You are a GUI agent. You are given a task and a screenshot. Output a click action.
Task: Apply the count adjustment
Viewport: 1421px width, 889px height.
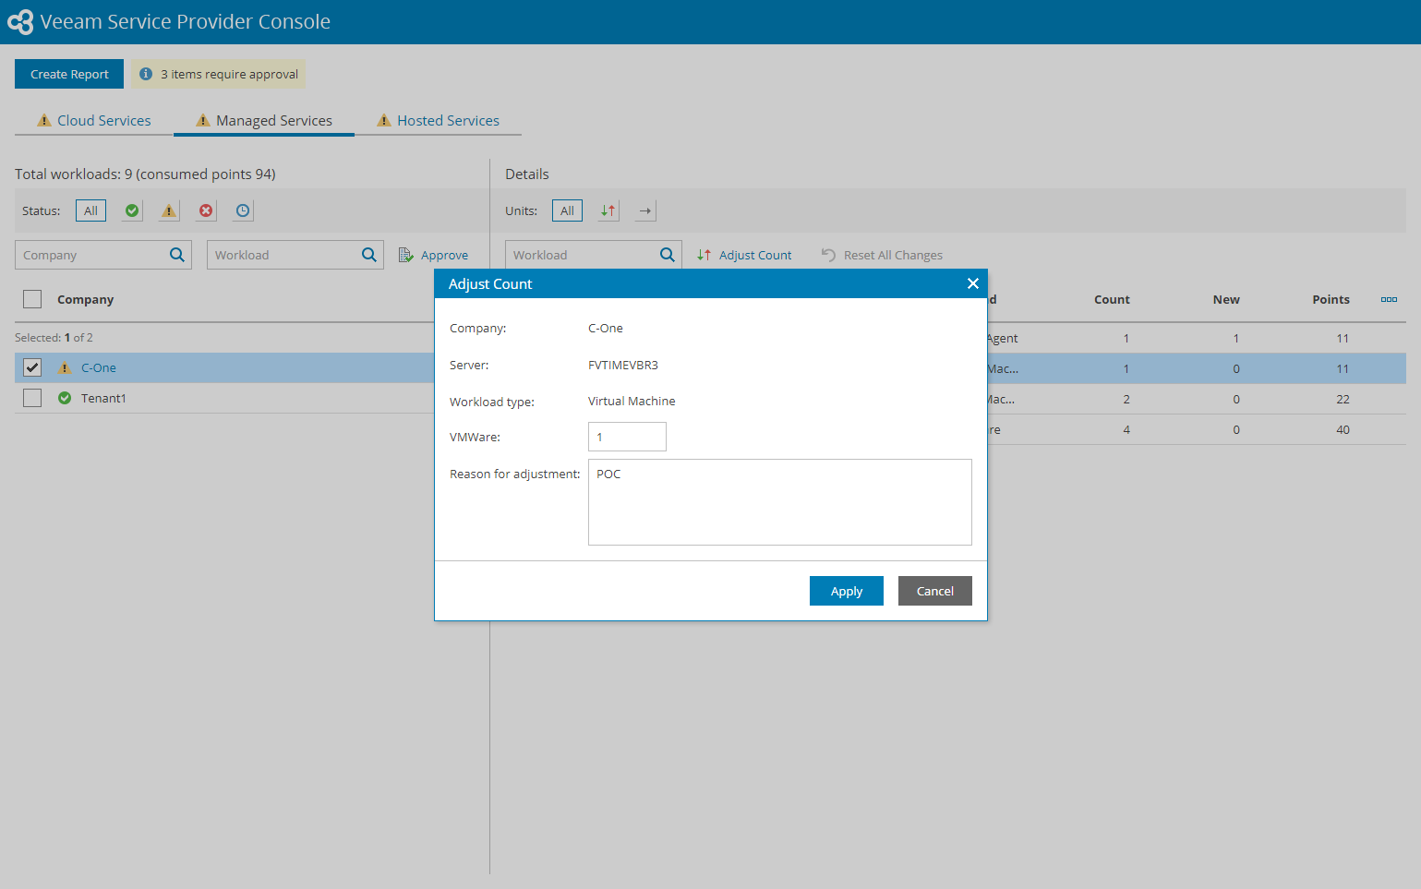847,591
